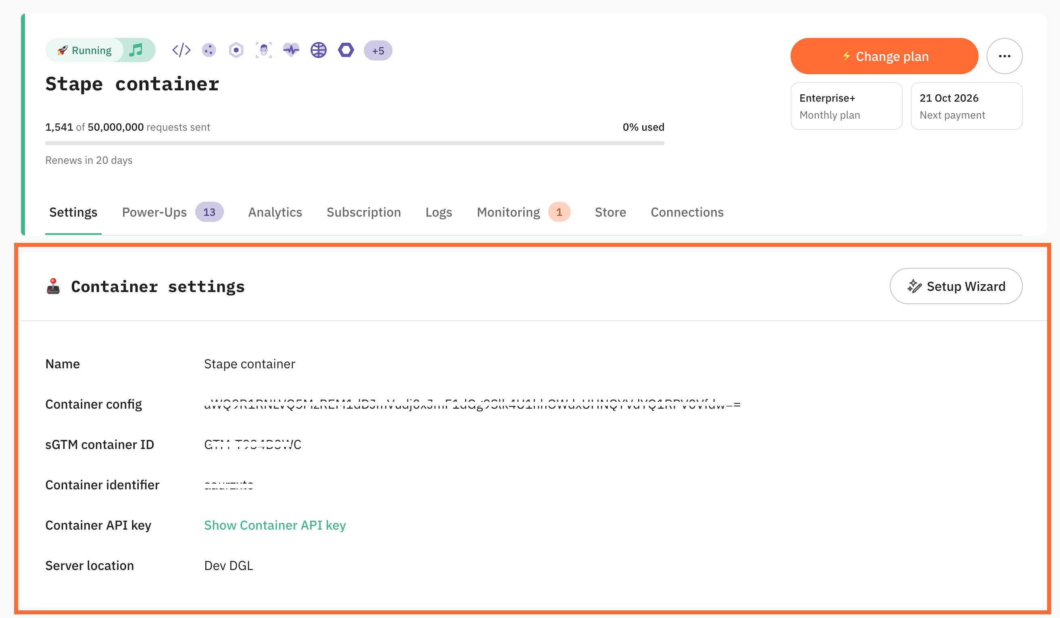Viewport: 1060px width, 618px height.
Task: Click the code brackets power-up icon
Action: pyautogui.click(x=181, y=50)
